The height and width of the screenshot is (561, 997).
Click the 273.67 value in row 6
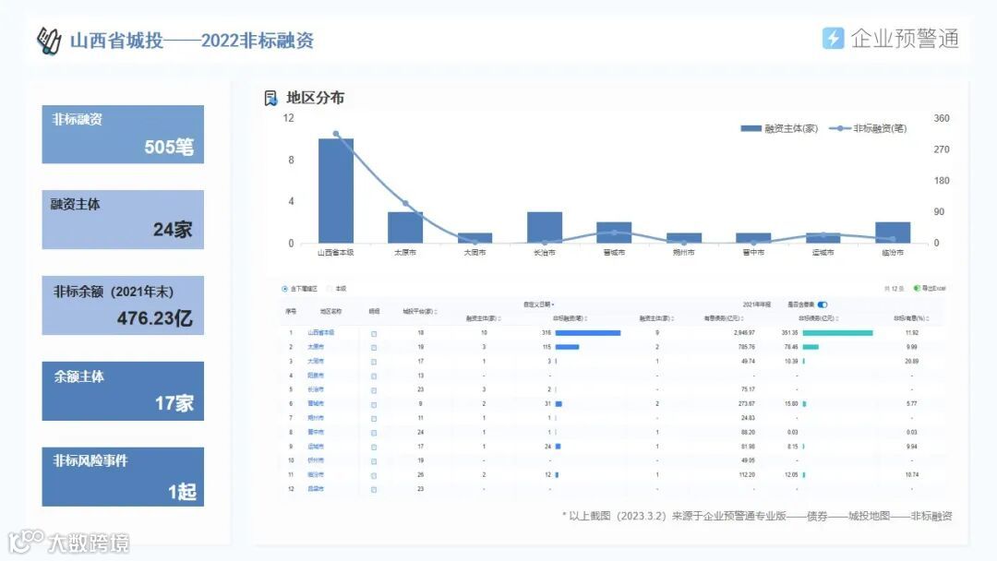point(747,404)
